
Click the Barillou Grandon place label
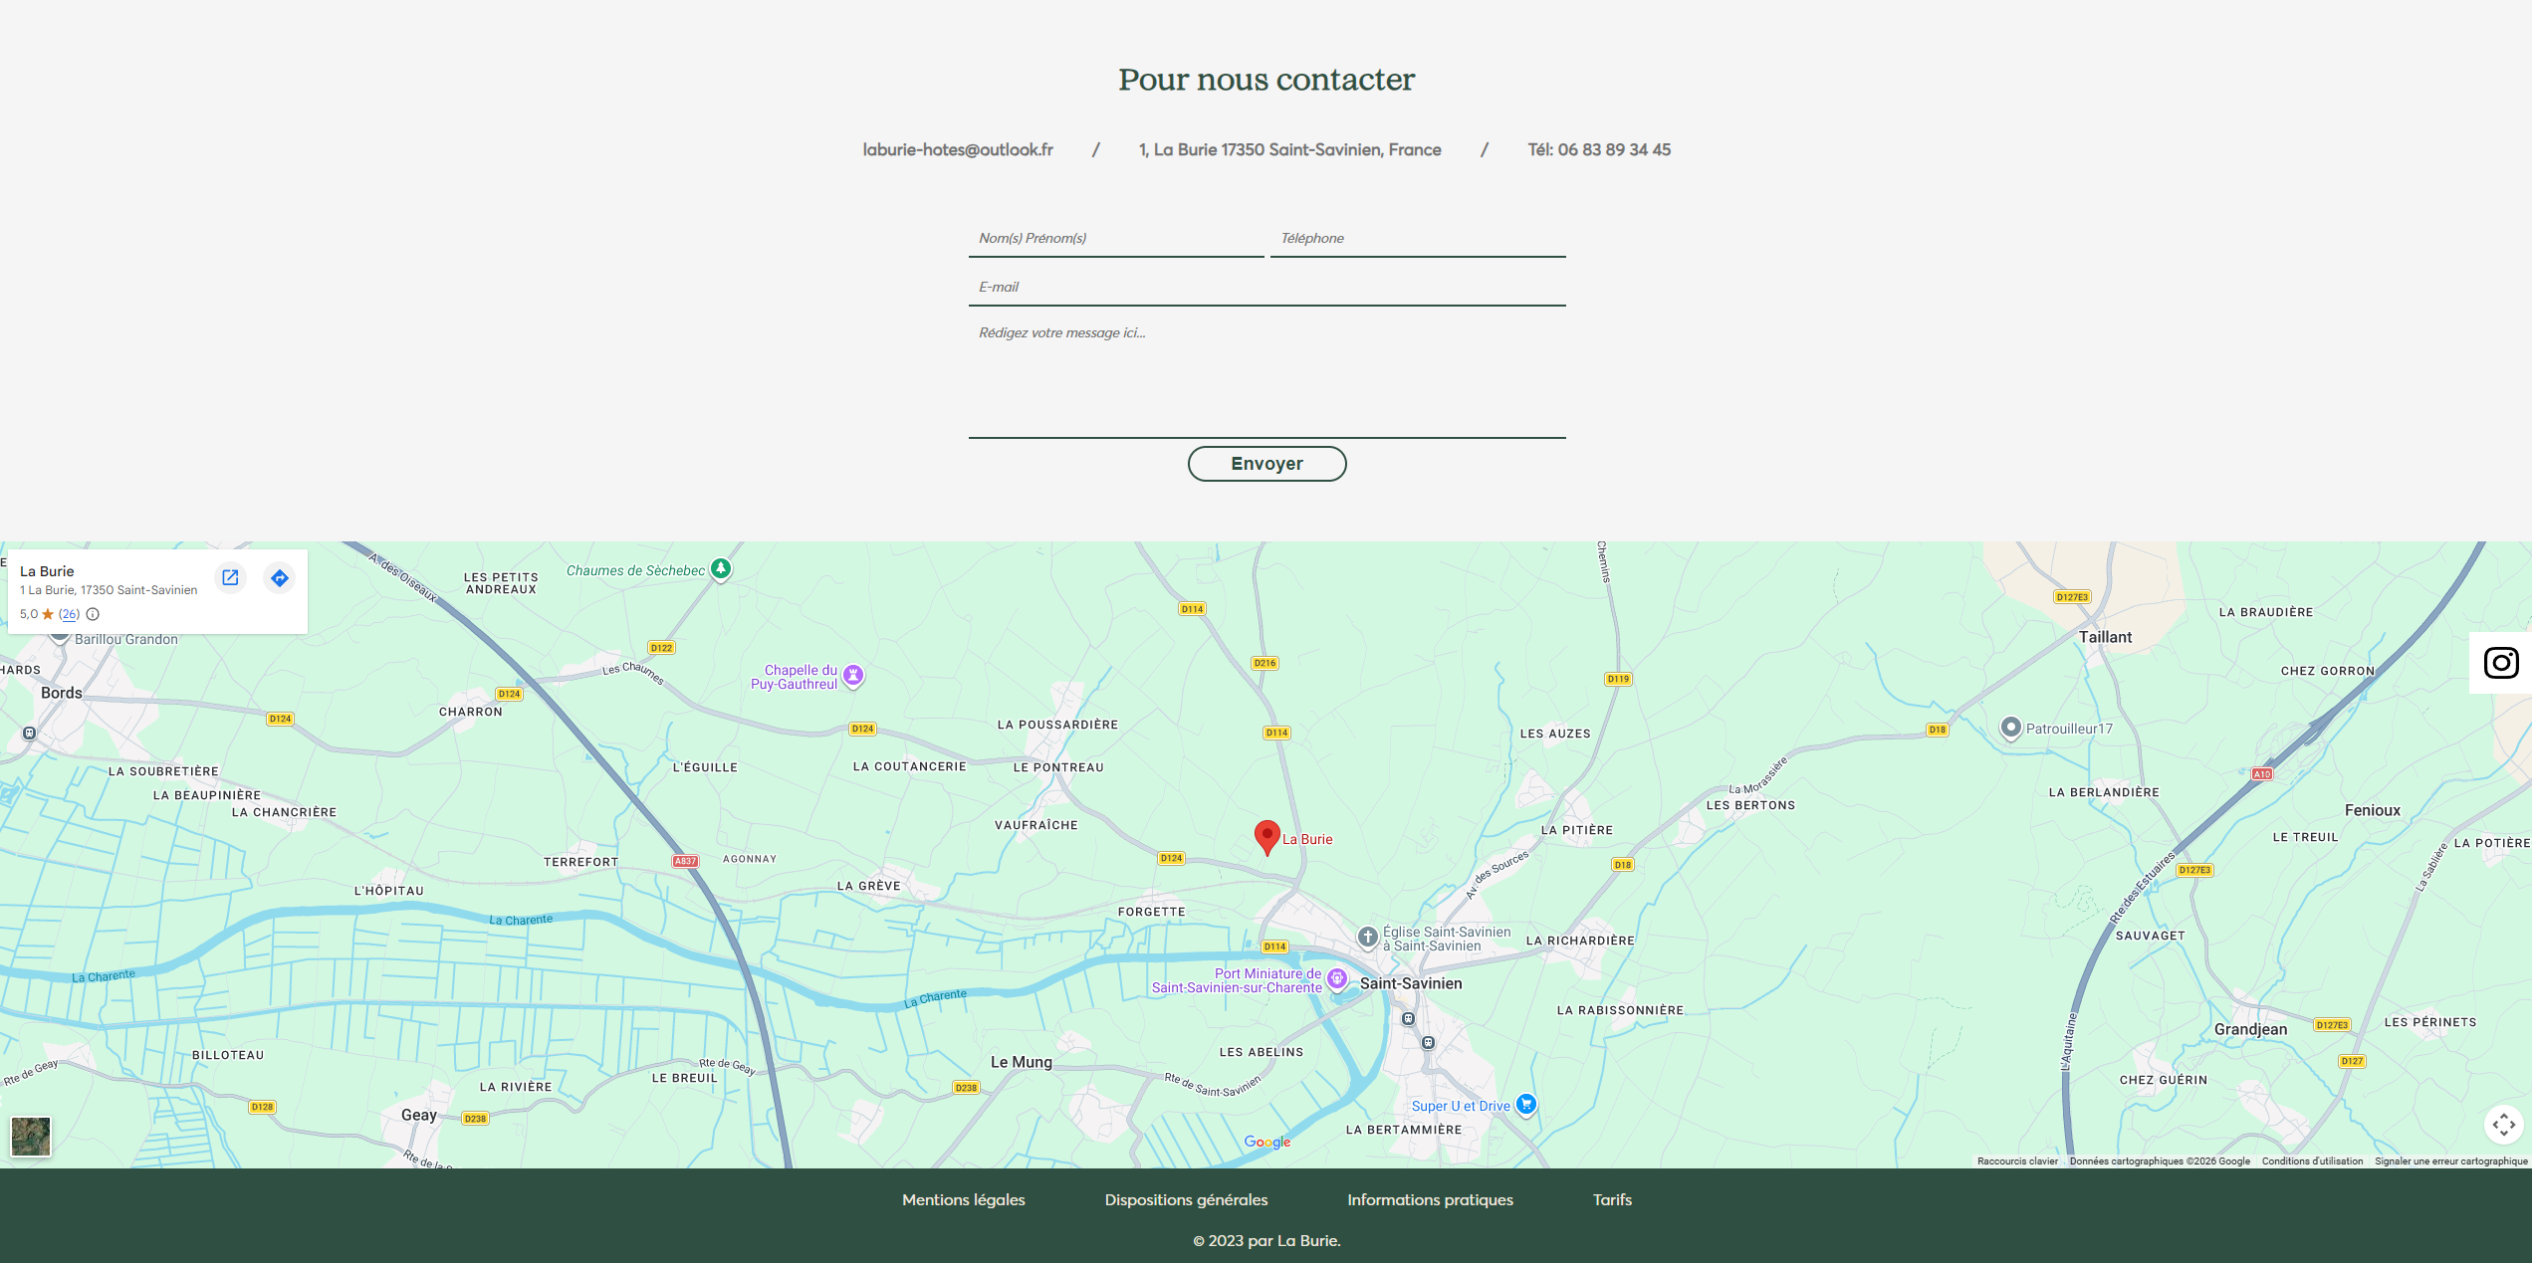(125, 639)
